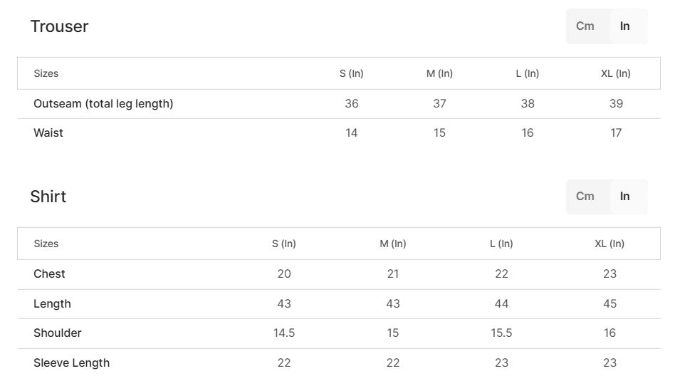Screen dimensions: 675x376
Task: Click the Outseam value 39 for XL
Action: [x=616, y=104]
